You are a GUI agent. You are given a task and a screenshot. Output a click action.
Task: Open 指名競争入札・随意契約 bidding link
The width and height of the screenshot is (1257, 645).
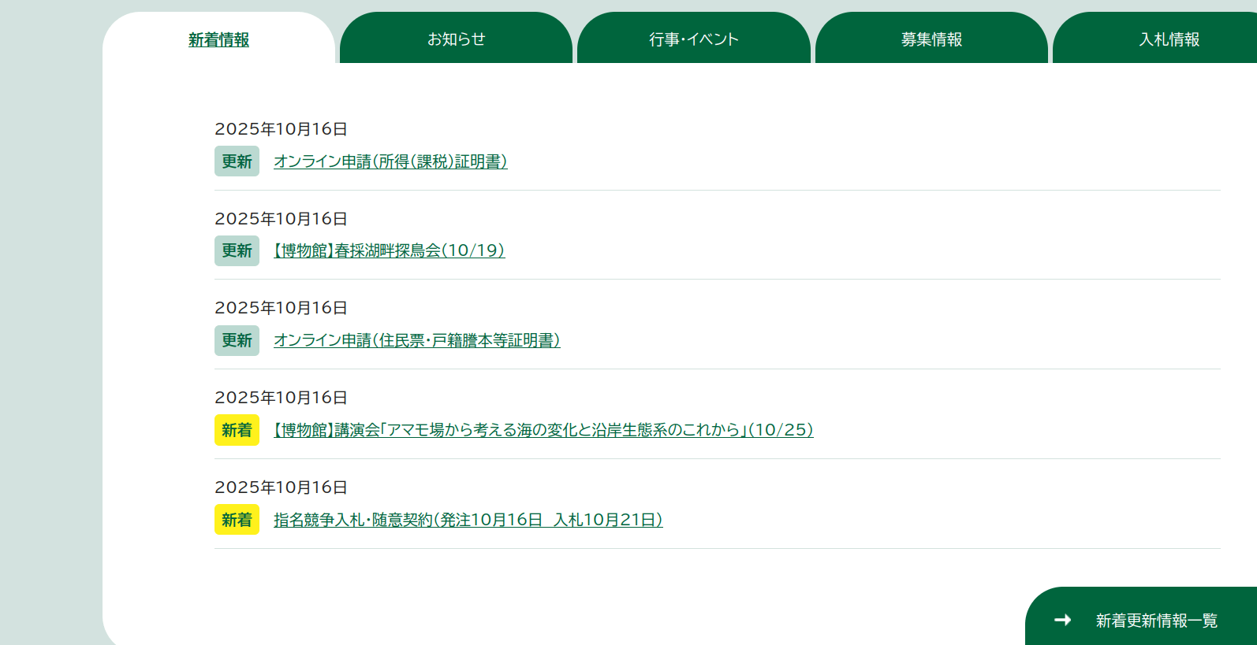click(x=468, y=520)
